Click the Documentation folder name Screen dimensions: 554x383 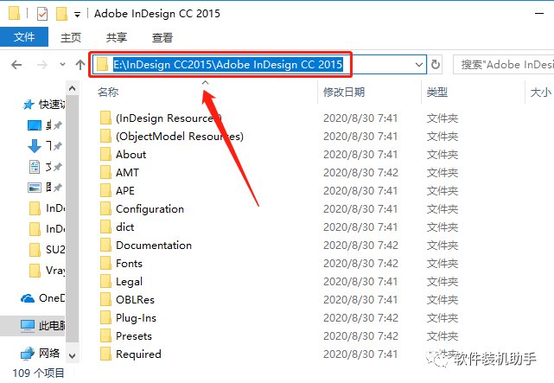click(x=154, y=246)
